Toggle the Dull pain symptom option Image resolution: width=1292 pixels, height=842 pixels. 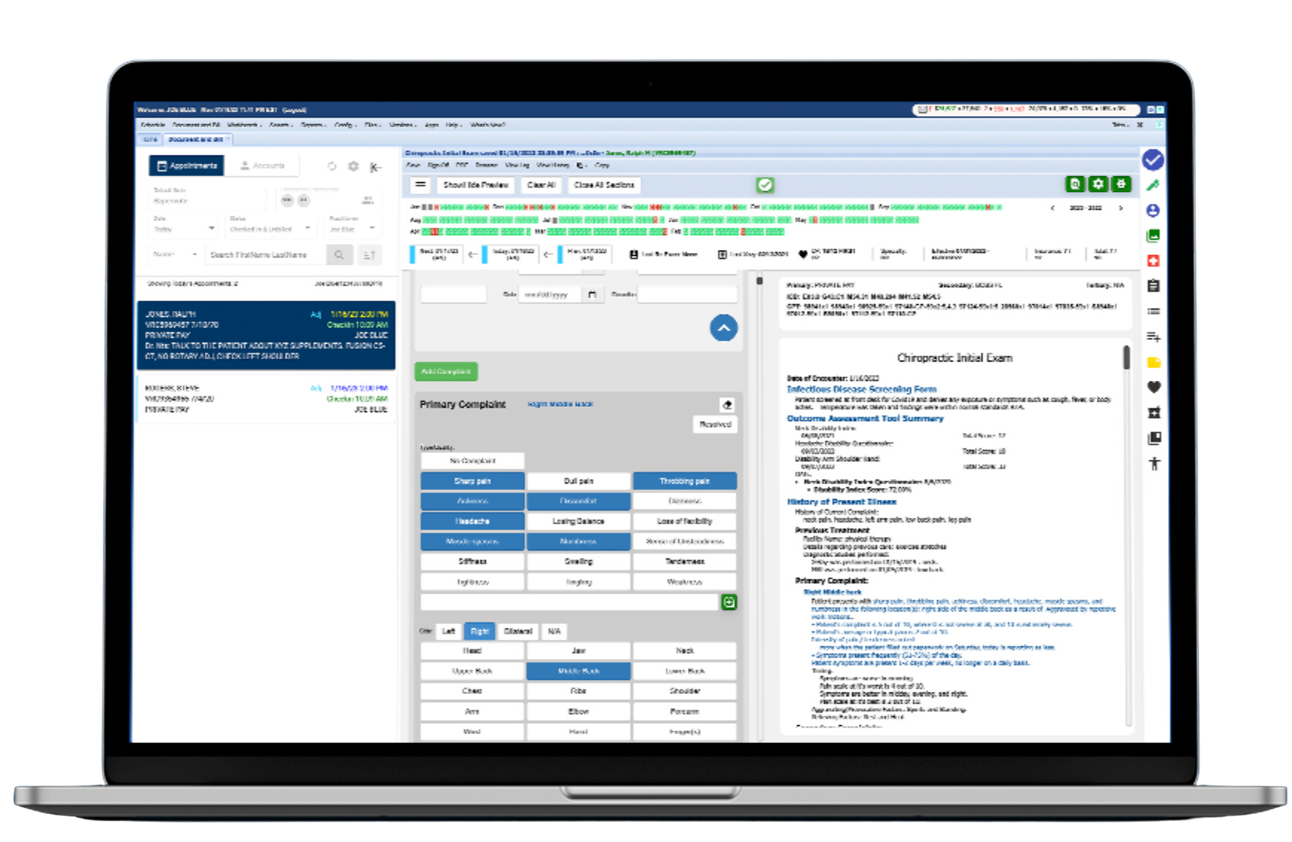[578, 481]
